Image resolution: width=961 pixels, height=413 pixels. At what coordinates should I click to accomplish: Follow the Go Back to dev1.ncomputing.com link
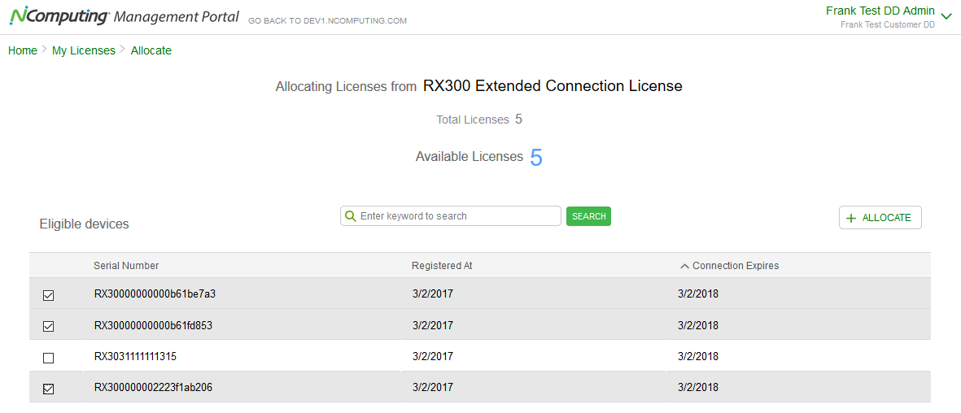(x=328, y=21)
